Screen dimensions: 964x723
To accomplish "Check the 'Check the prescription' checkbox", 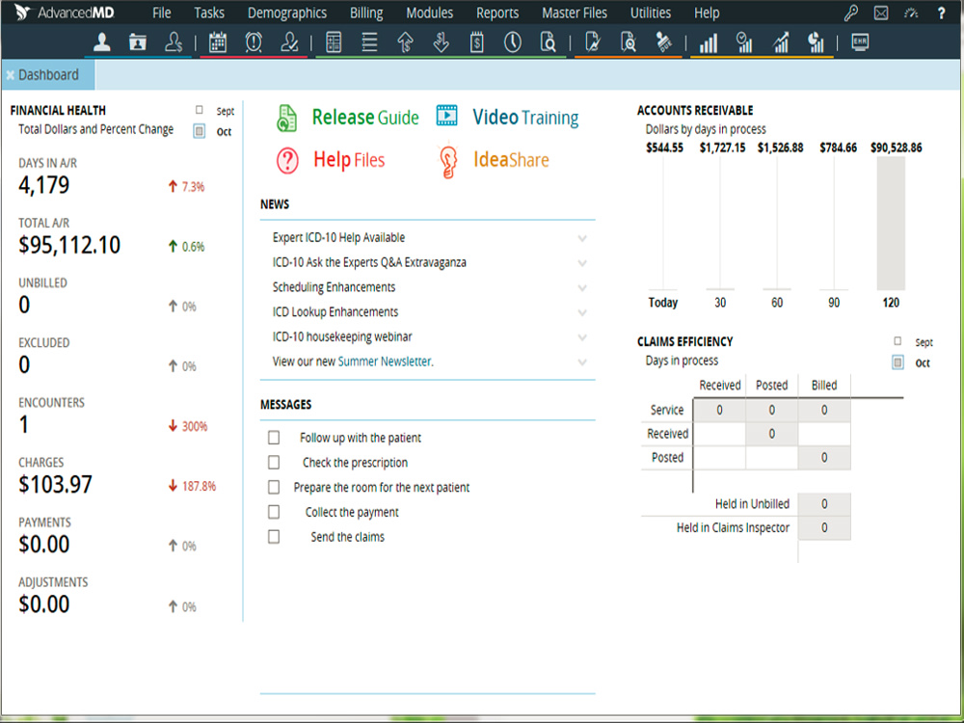I will click(274, 463).
